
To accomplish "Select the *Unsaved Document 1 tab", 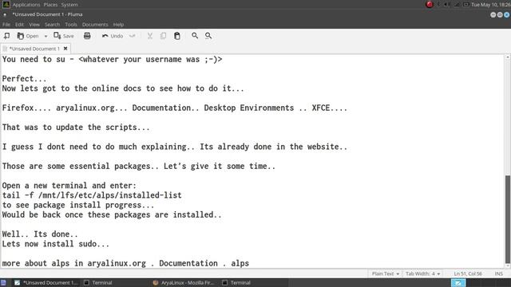I will click(34, 49).
